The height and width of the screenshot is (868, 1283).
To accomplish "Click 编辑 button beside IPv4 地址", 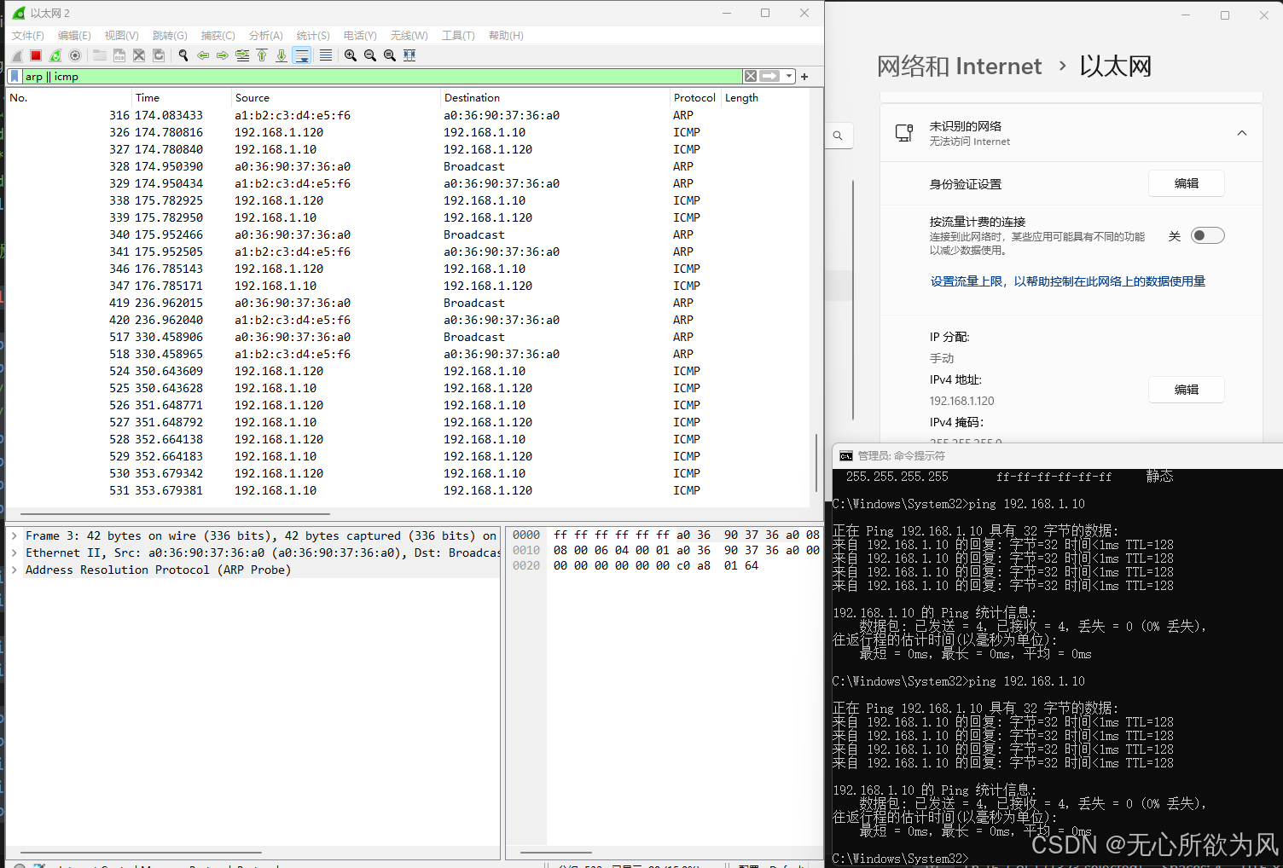I will pos(1187,390).
